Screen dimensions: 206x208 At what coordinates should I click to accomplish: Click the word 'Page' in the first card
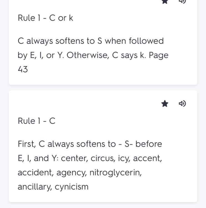click(x=159, y=55)
